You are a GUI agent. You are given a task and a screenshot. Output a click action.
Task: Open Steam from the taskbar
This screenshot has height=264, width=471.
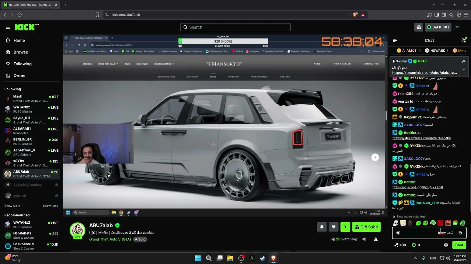click(262, 258)
